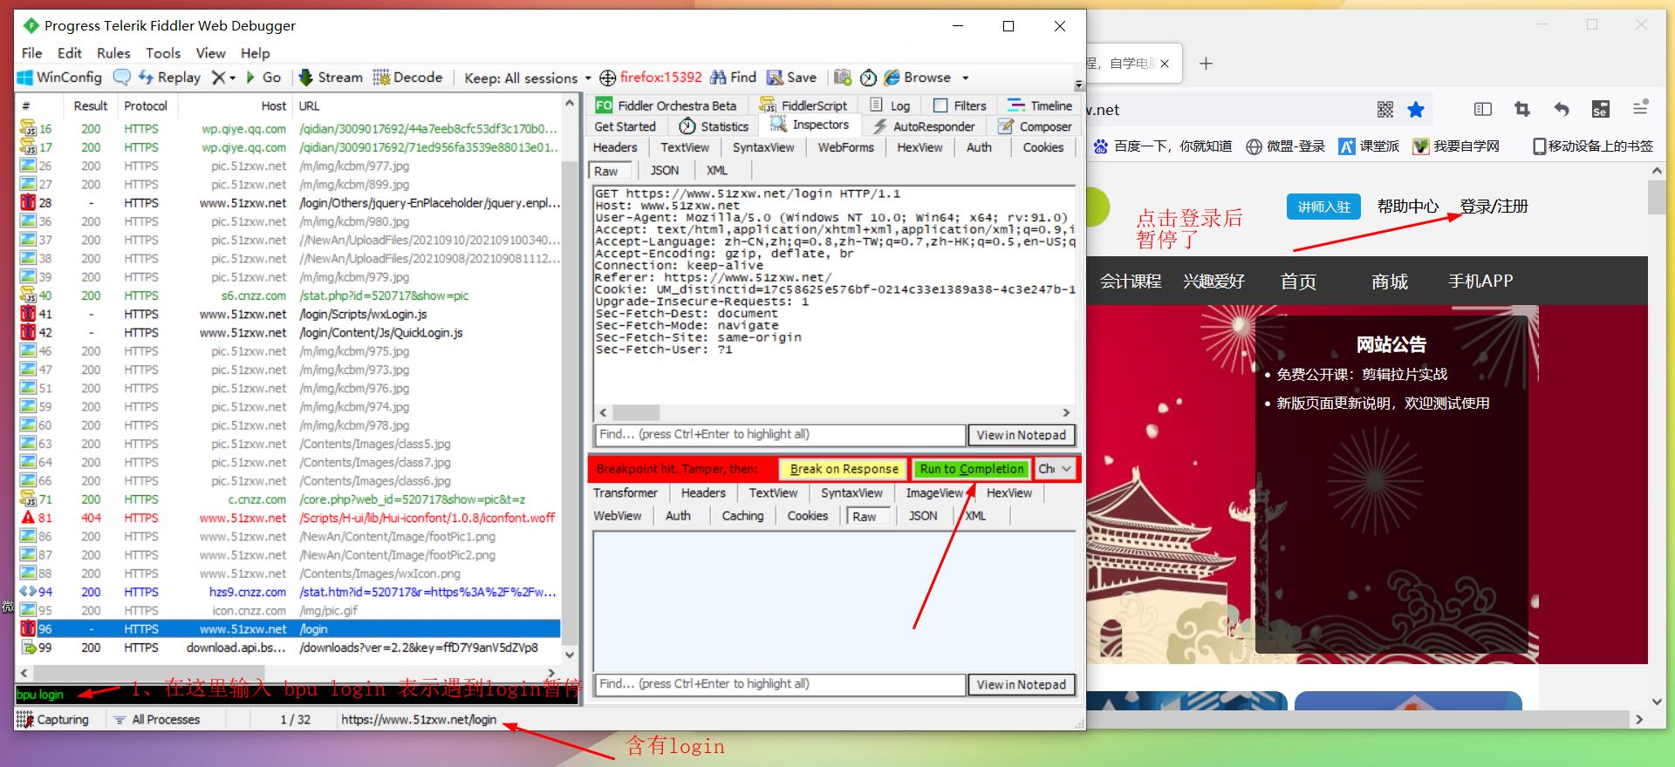The width and height of the screenshot is (1675, 767).
Task: Click the Run to Completion button
Action: point(971,469)
